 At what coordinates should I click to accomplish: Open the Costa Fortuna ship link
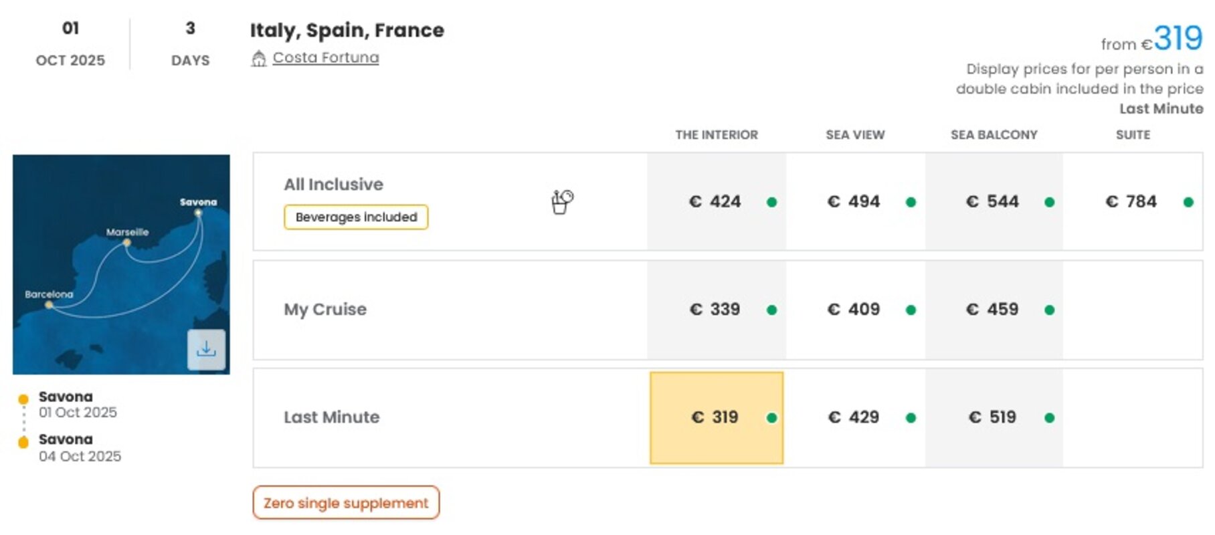click(326, 58)
